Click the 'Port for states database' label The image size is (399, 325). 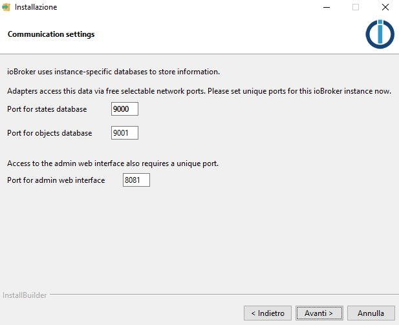(47, 109)
